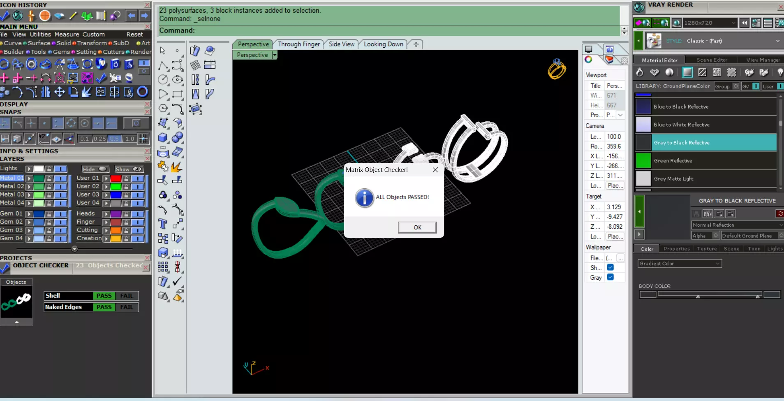Toggle the Sh... wallpaper checkbox
The width and height of the screenshot is (784, 401).
pyautogui.click(x=610, y=267)
